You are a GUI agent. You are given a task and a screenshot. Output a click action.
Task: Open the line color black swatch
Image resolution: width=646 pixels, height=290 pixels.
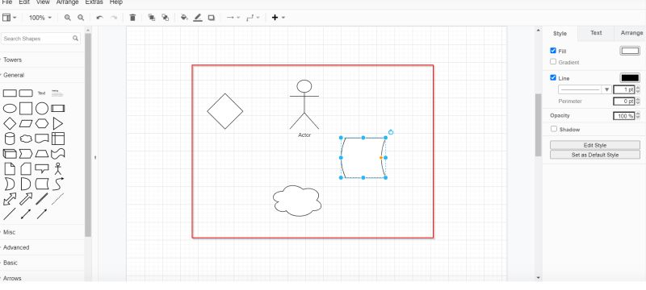coord(630,77)
